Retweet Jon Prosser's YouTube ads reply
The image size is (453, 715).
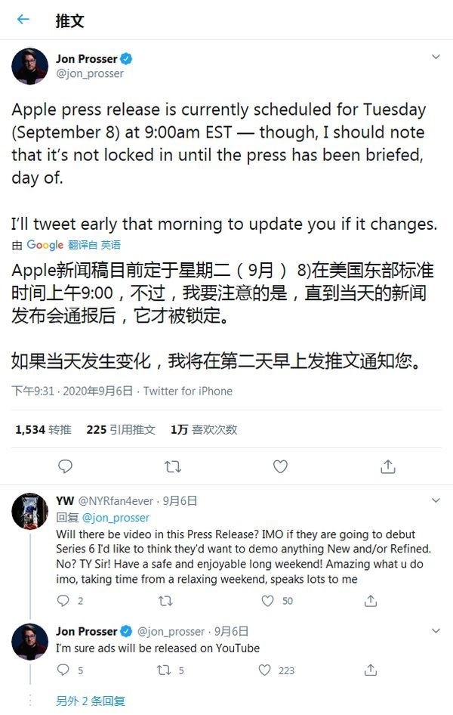click(163, 670)
